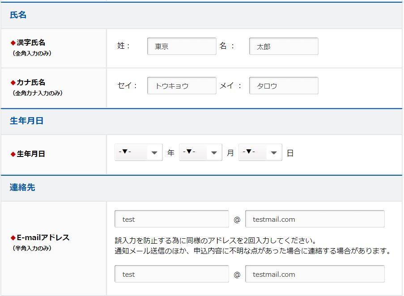The width and height of the screenshot is (404, 296).
Task: Click the first E-mail local part field
Action: (x=171, y=219)
